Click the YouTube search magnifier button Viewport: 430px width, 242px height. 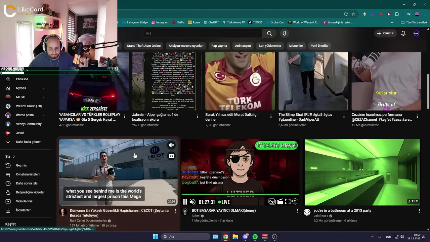click(x=269, y=33)
